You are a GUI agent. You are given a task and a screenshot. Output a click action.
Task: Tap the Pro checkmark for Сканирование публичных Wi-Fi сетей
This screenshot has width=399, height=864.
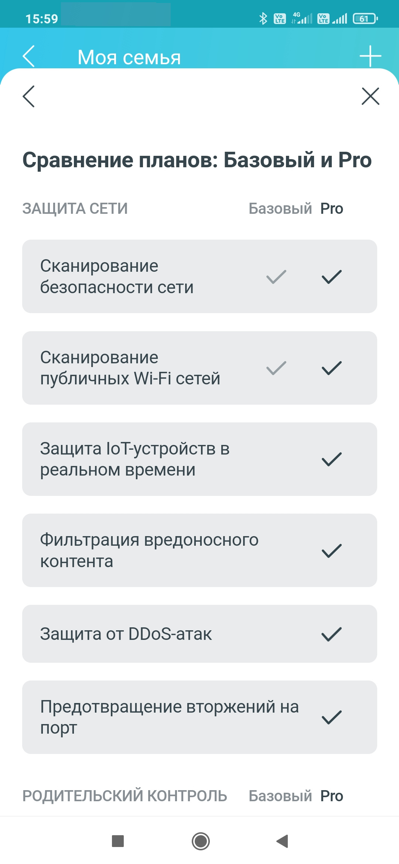click(x=331, y=368)
